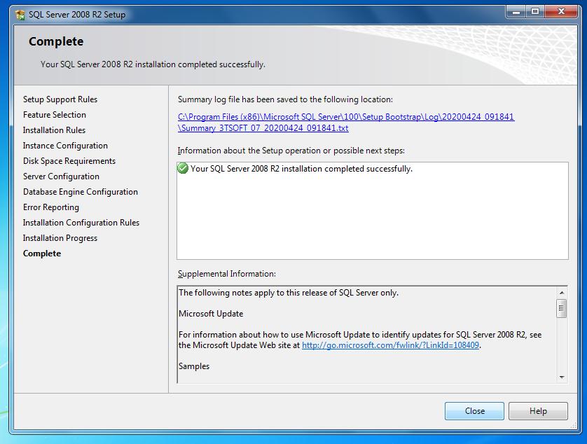Open the Microsoft Update fwlink URL
This screenshot has width=587, height=444.
coord(390,345)
